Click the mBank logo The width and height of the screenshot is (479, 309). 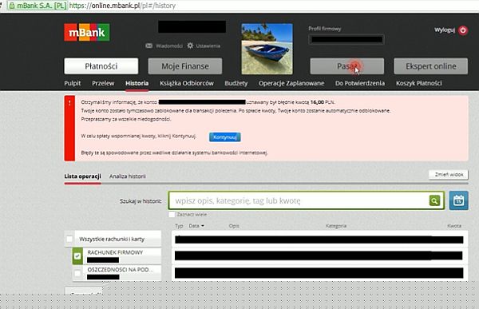click(x=87, y=32)
